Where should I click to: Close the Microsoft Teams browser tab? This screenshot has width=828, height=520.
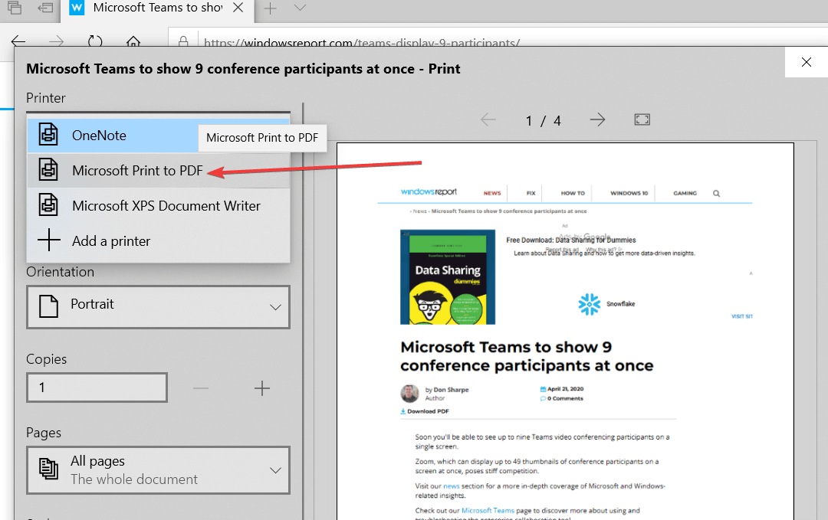[x=238, y=8]
